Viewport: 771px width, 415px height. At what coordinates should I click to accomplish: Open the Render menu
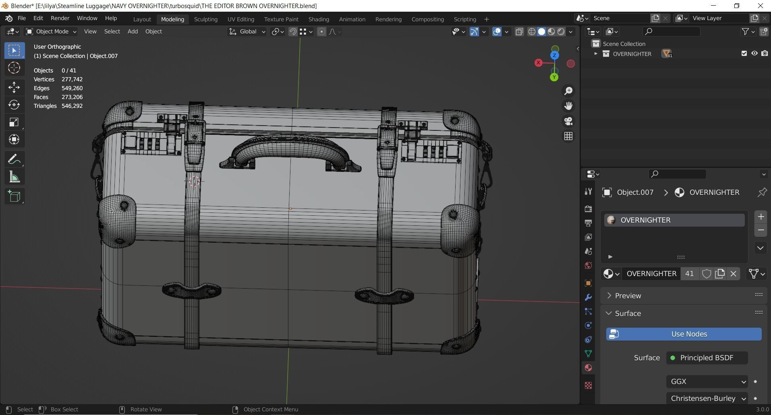click(x=60, y=19)
